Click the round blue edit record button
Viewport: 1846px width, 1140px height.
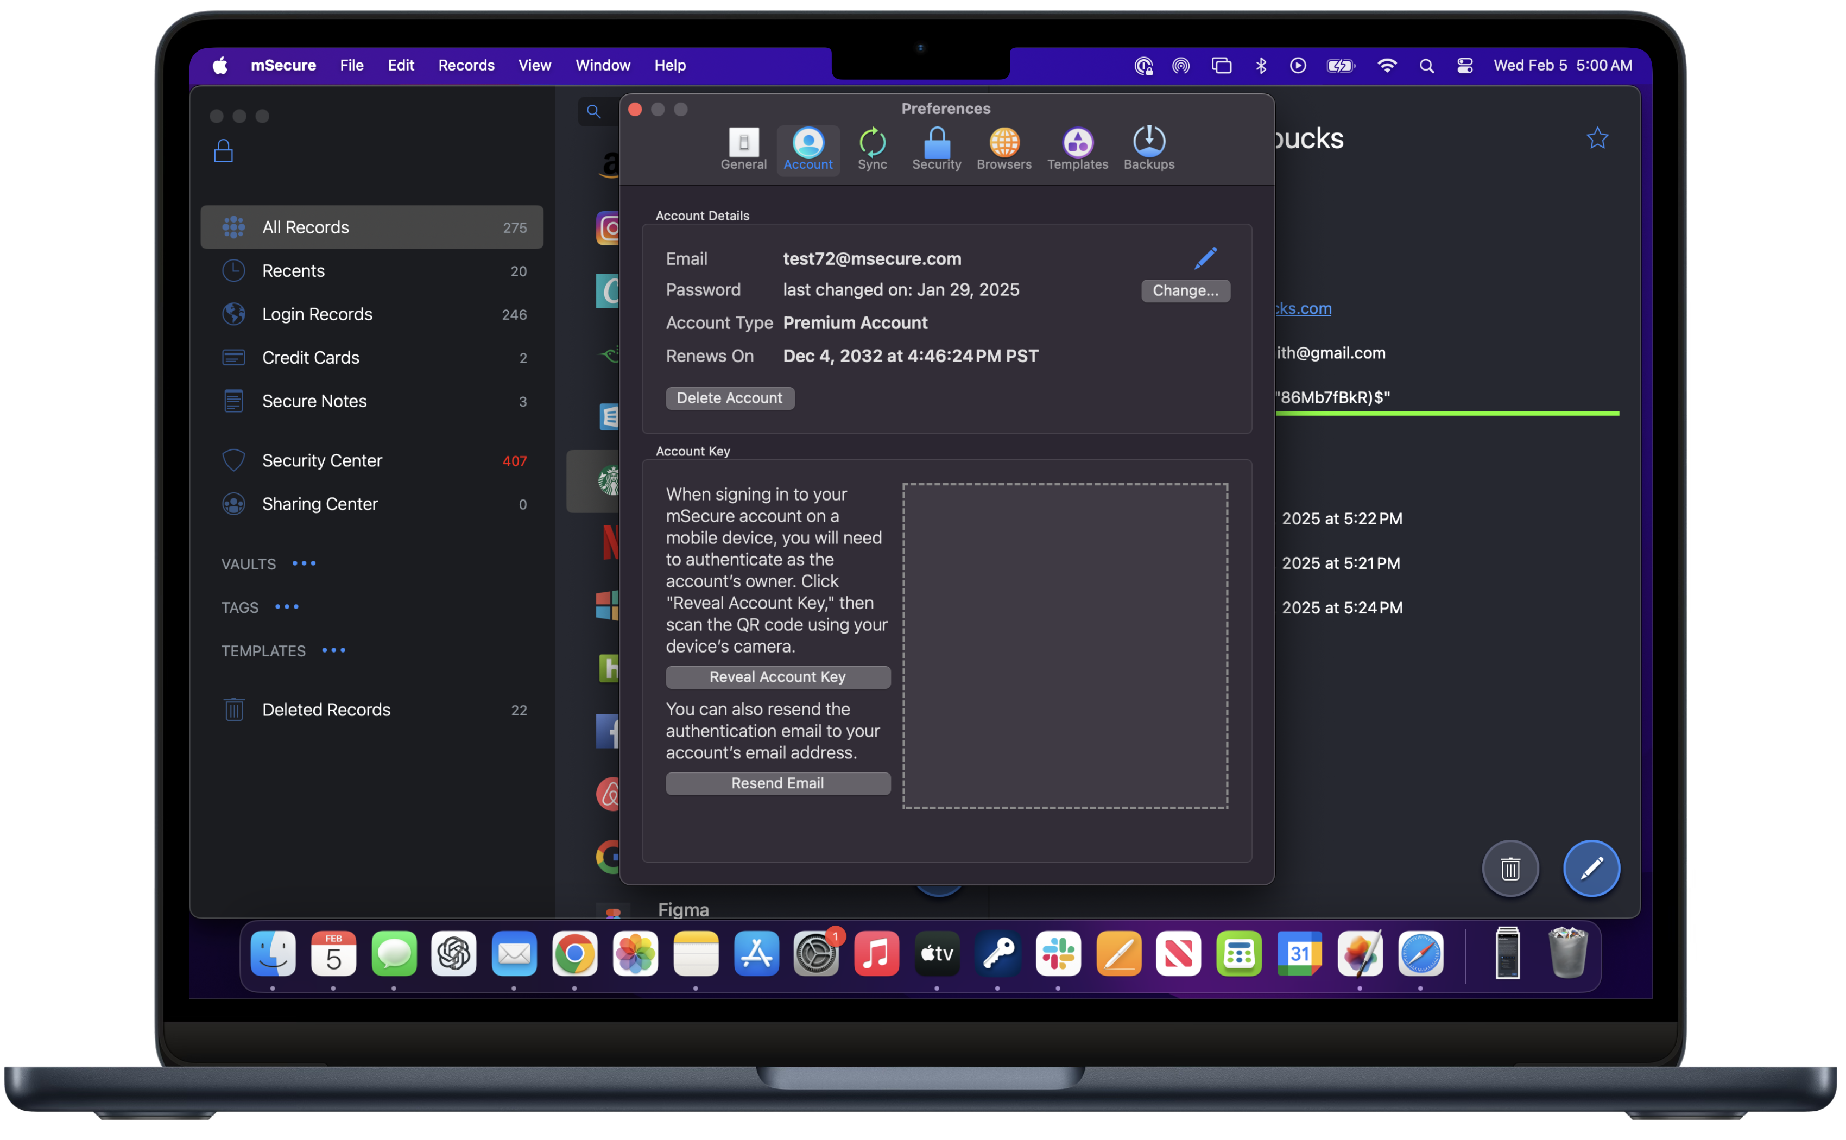click(x=1591, y=869)
